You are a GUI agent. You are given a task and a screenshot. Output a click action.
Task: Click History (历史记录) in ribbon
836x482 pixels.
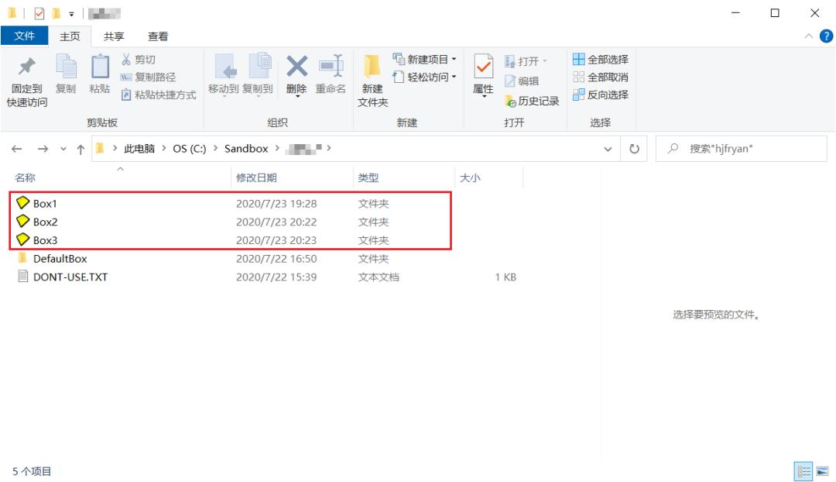click(x=532, y=101)
